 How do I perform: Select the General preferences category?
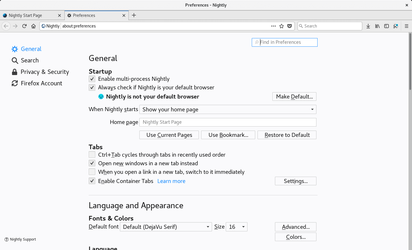pos(27,49)
